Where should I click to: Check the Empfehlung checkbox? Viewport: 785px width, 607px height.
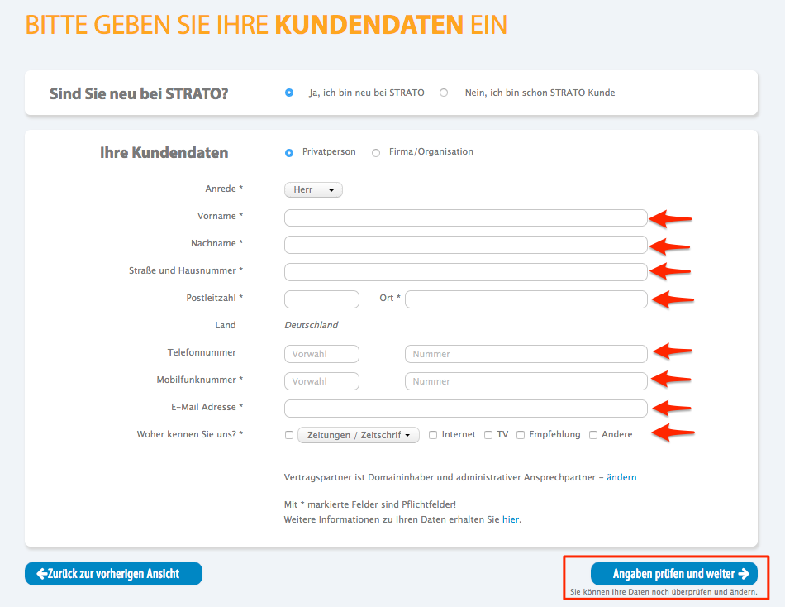[521, 435]
